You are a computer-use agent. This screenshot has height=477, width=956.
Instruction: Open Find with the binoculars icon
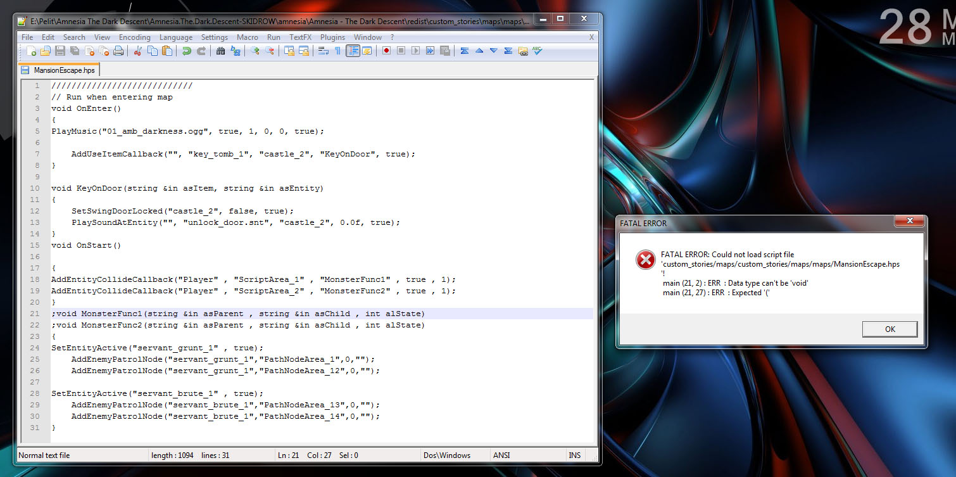point(221,51)
